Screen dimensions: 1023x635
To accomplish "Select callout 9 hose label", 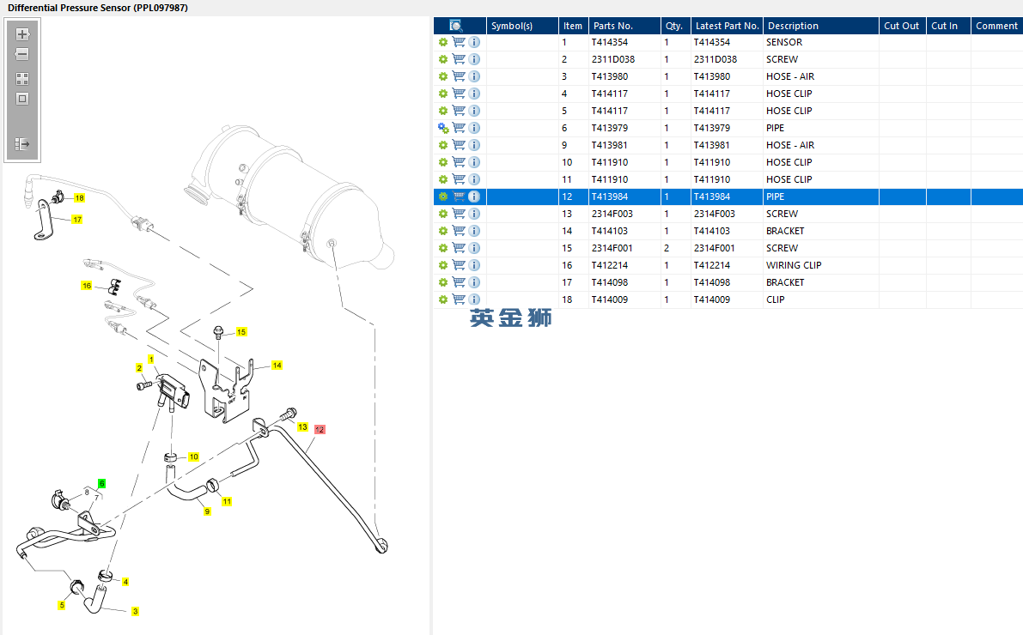I will pos(207,511).
